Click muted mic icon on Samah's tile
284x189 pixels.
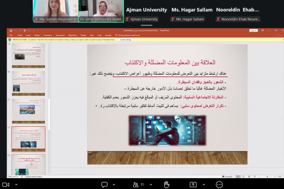[36, 19]
